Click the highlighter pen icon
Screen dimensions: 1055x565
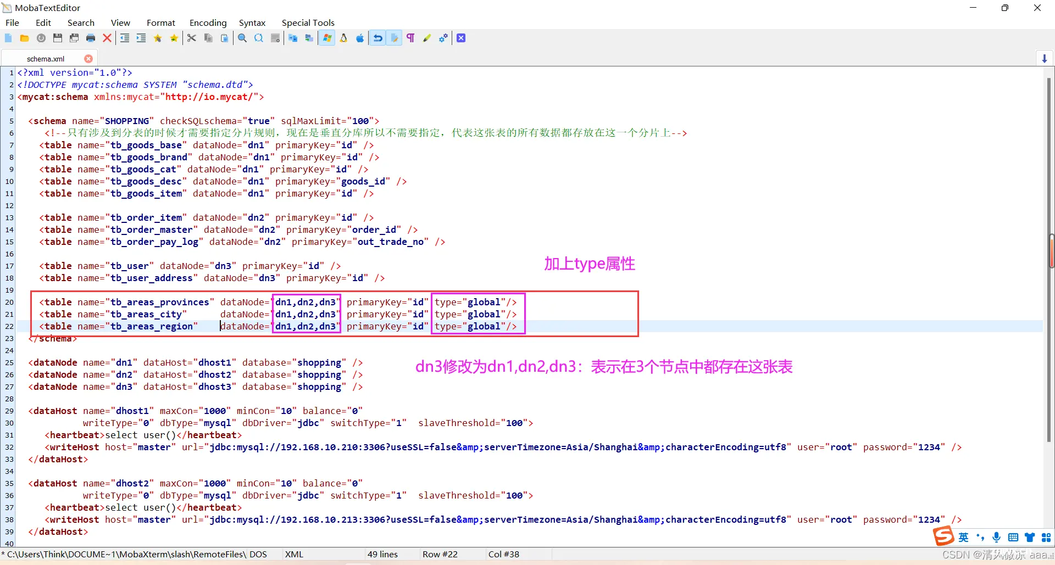tap(427, 38)
